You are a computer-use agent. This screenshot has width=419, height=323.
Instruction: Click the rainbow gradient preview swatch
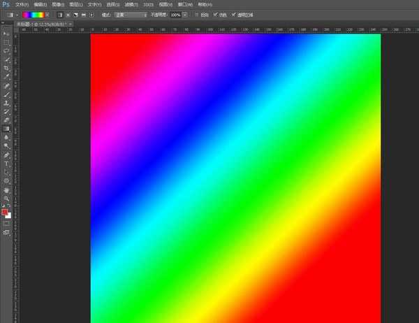click(x=33, y=14)
